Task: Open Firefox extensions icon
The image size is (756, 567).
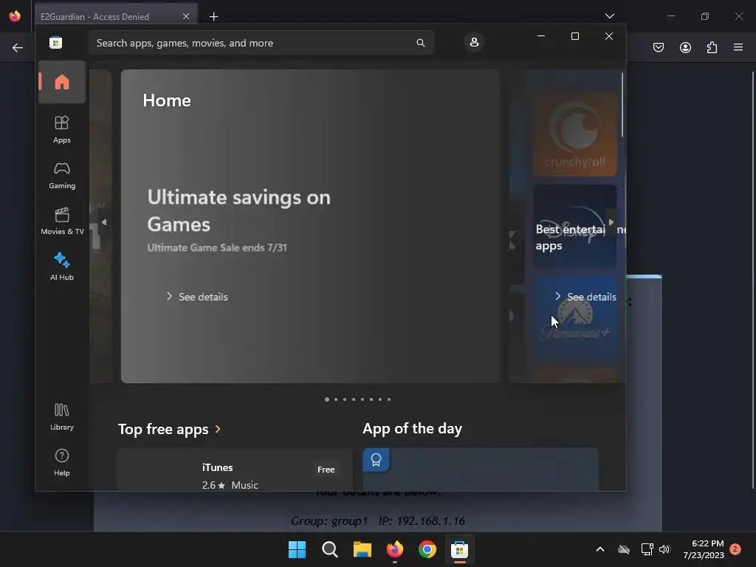Action: (712, 47)
